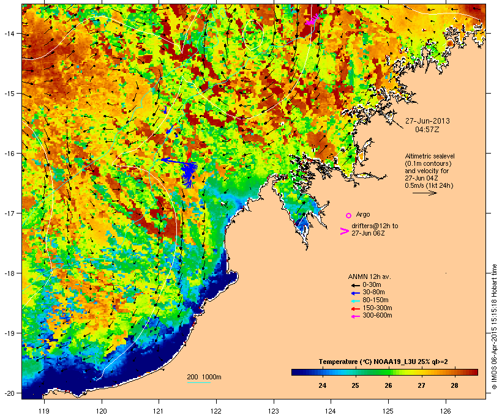The width and height of the screenshot is (502, 416).
Task: Click the blue 30-80m arrow in legend
Action: (355, 293)
